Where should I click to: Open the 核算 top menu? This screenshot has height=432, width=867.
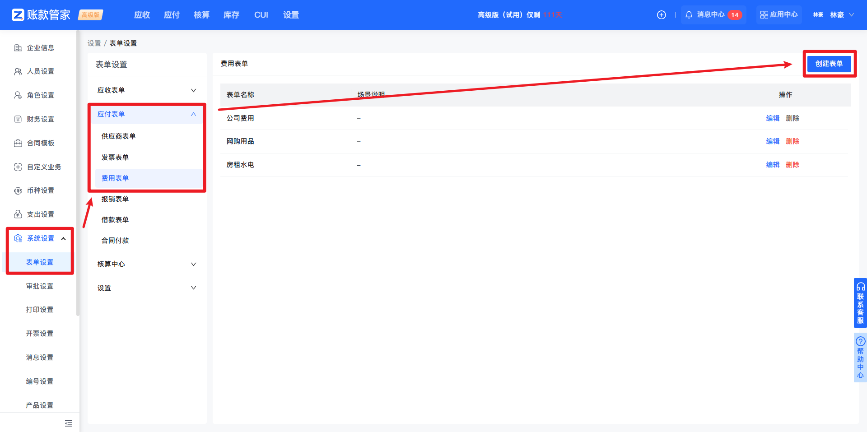tap(202, 15)
